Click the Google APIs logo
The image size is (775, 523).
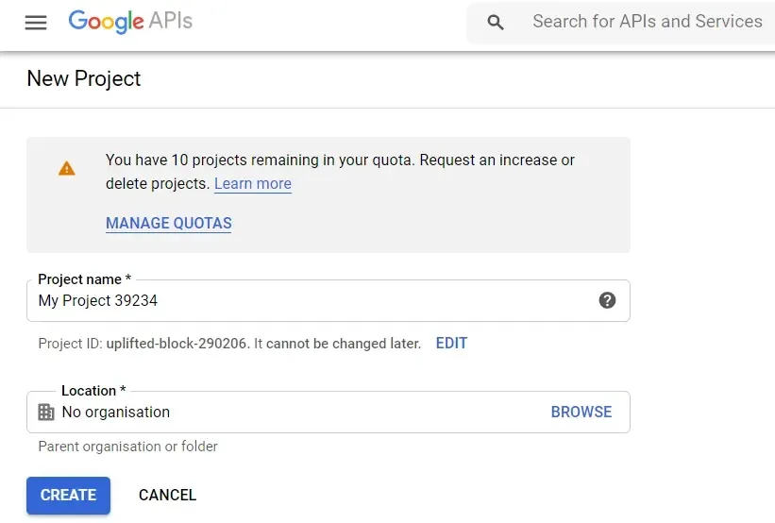click(x=130, y=22)
